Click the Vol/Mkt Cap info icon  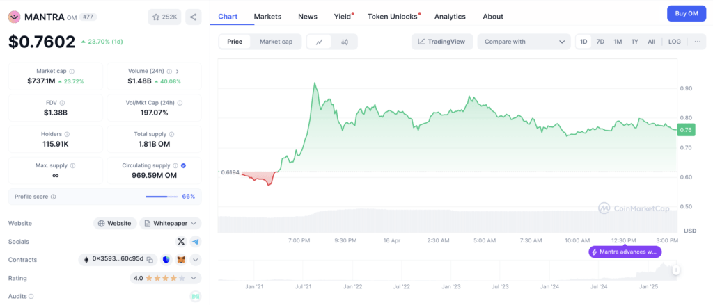(181, 103)
